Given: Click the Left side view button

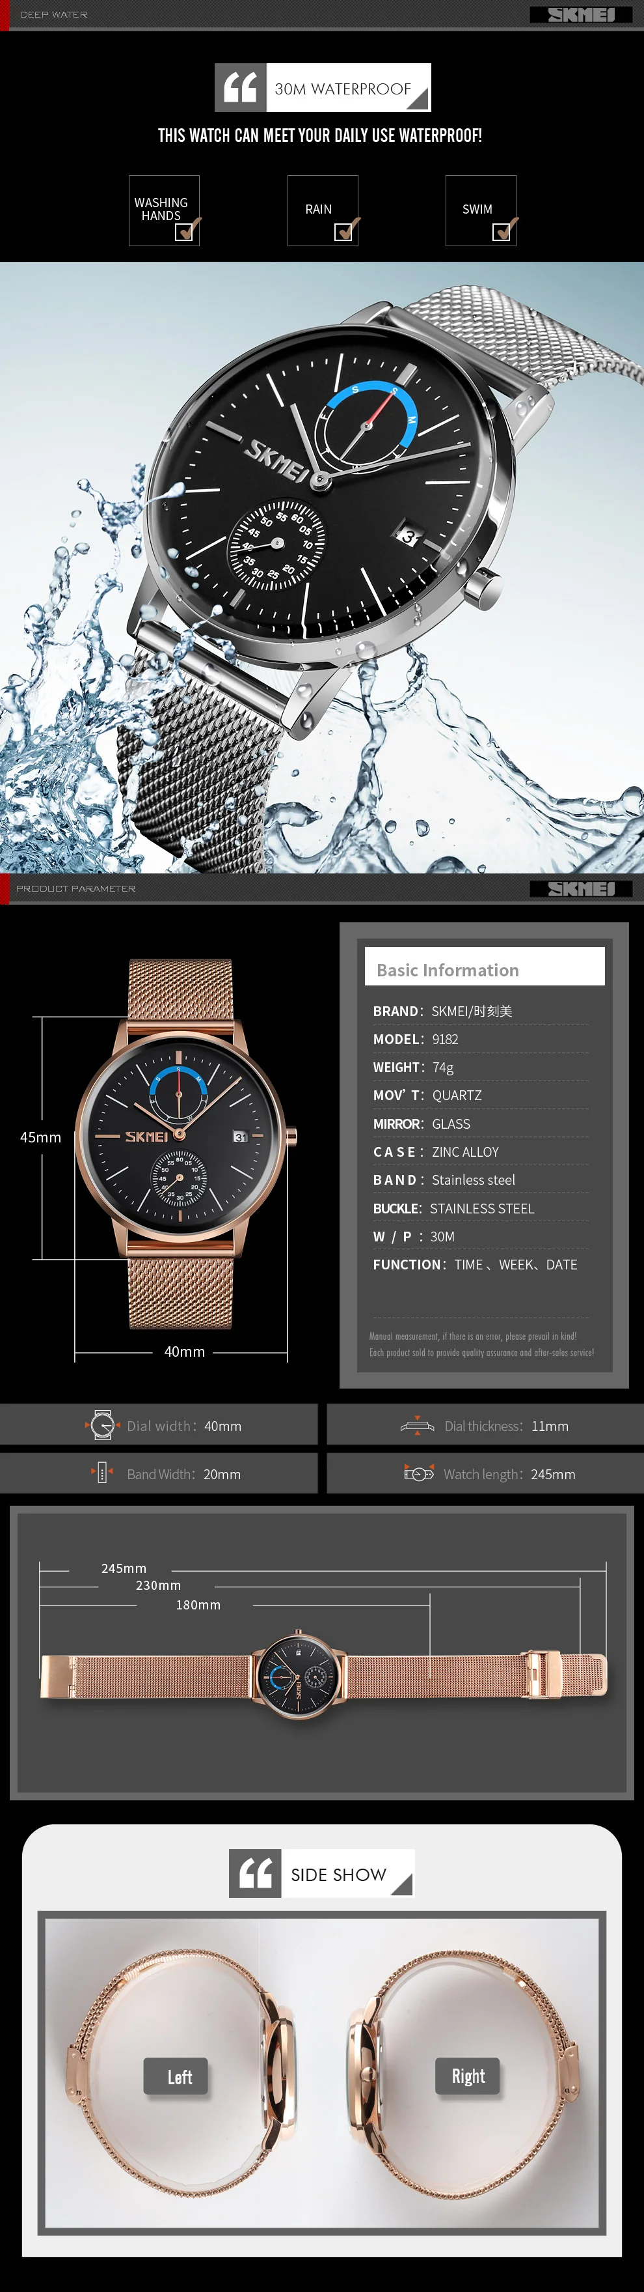Looking at the screenshot, I should [176, 2076].
